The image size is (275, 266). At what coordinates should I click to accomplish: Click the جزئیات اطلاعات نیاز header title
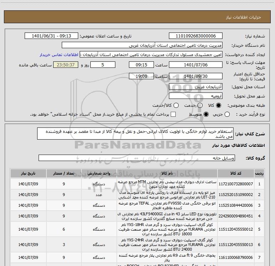coord(244,17)
